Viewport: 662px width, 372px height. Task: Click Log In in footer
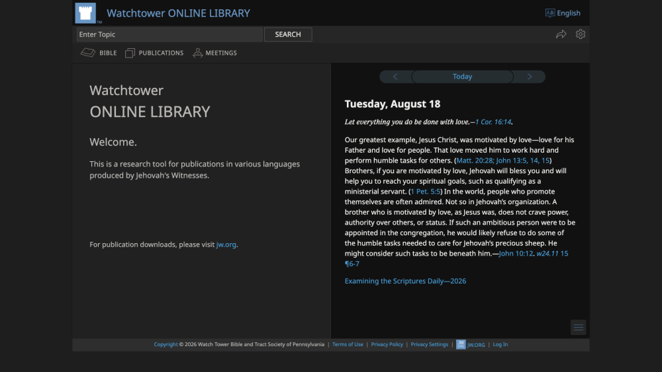point(500,344)
